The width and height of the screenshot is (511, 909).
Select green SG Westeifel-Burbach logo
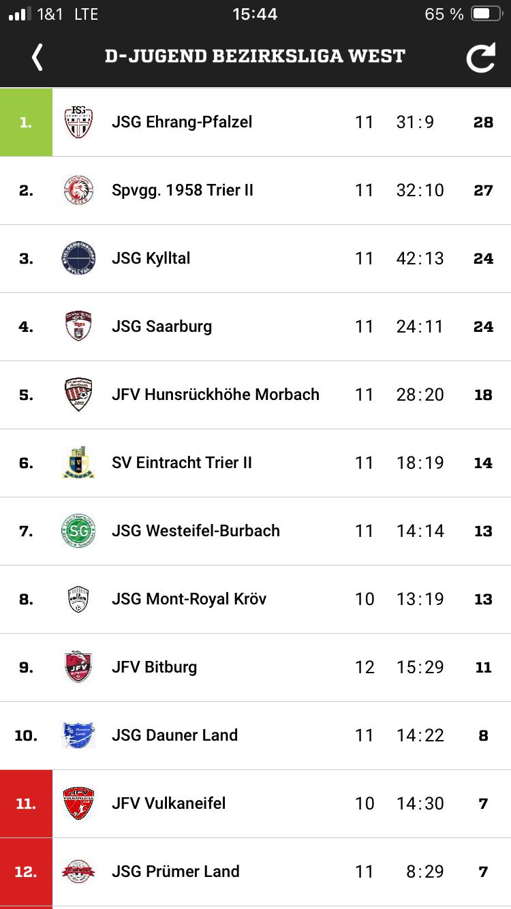(78, 531)
